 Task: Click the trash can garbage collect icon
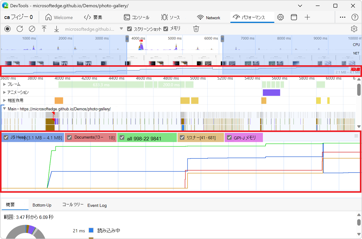click(x=196, y=29)
